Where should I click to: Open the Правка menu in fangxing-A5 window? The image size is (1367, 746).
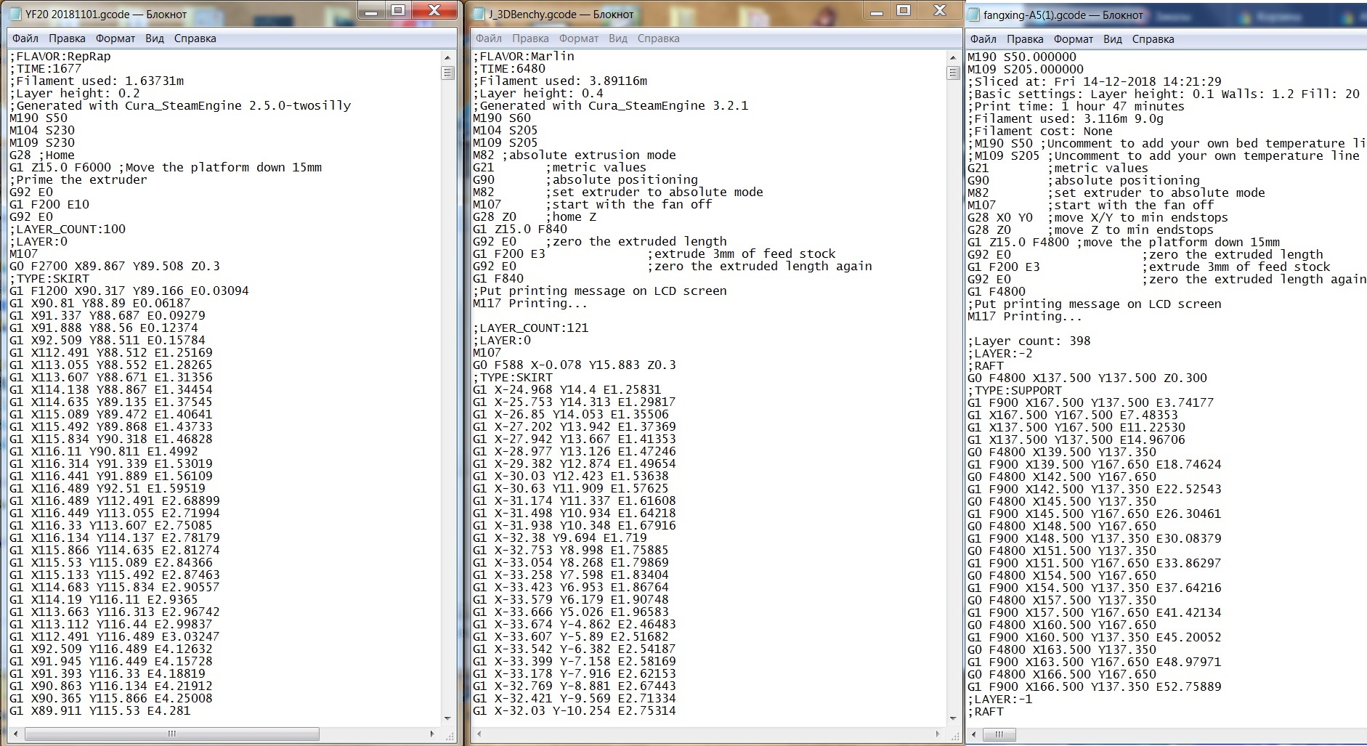[x=1025, y=39]
